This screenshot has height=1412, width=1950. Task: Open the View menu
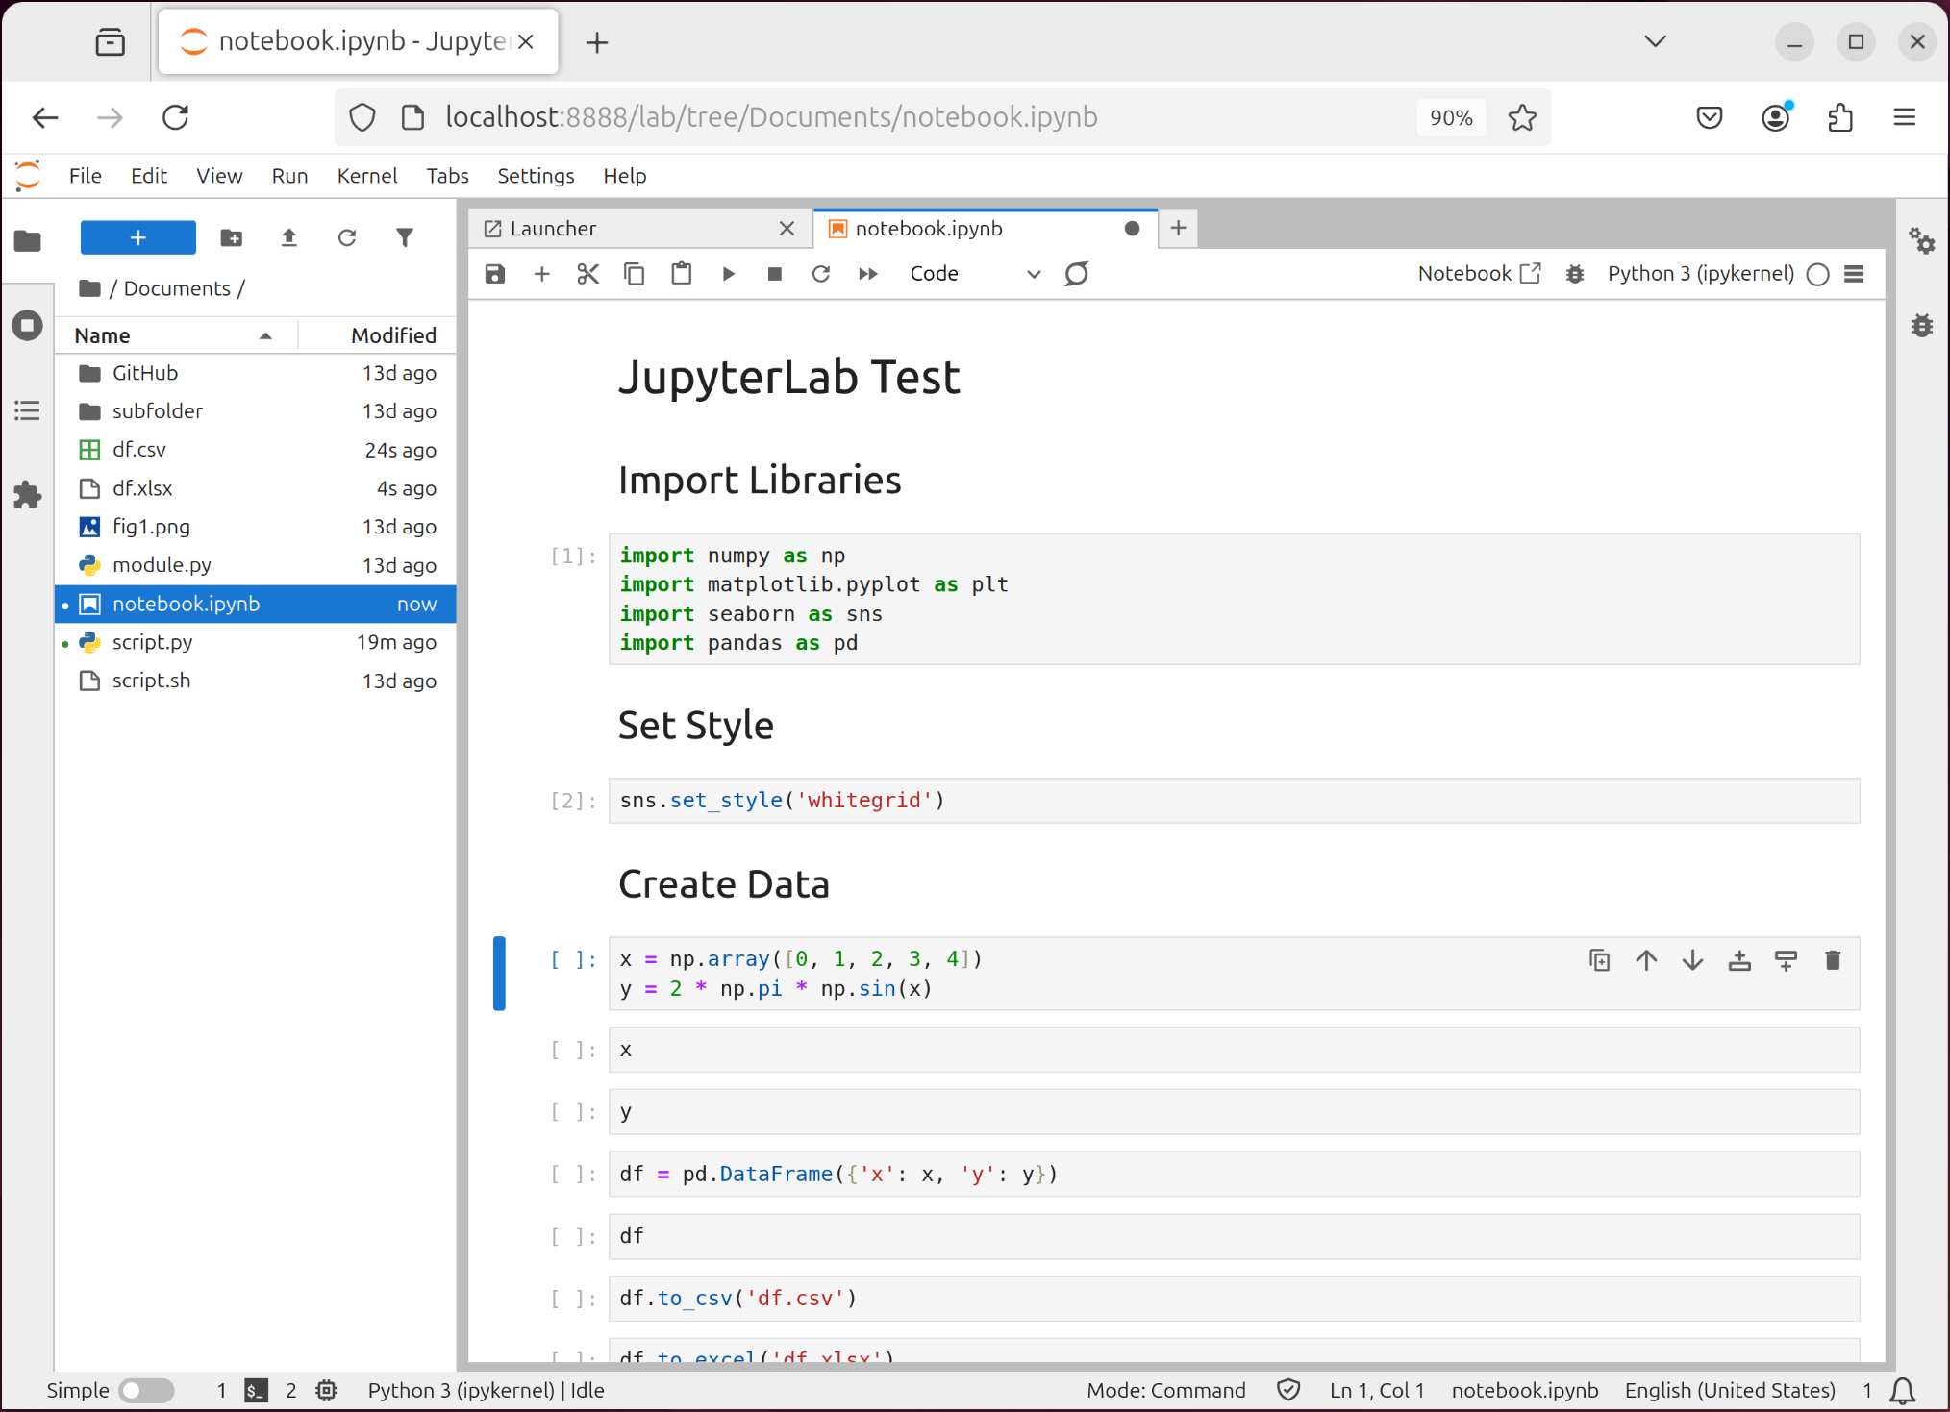(x=219, y=176)
